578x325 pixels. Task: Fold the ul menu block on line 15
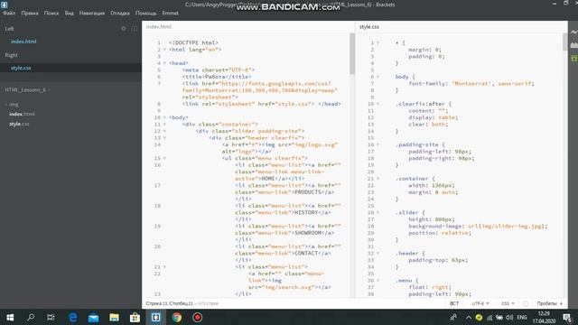pyautogui.click(x=164, y=159)
